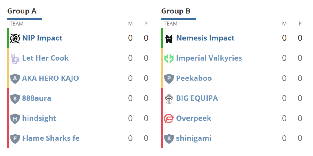Click the 888aura shield icon
The width and height of the screenshot is (313, 156).
(x=15, y=98)
